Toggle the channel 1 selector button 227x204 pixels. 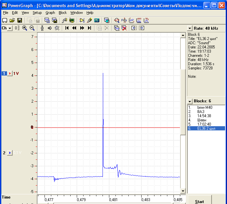pyautogui.click(x=4, y=74)
